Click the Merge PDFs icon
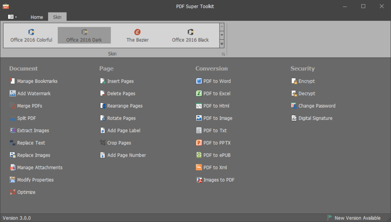Viewport: 391px width, 222px height. point(13,106)
